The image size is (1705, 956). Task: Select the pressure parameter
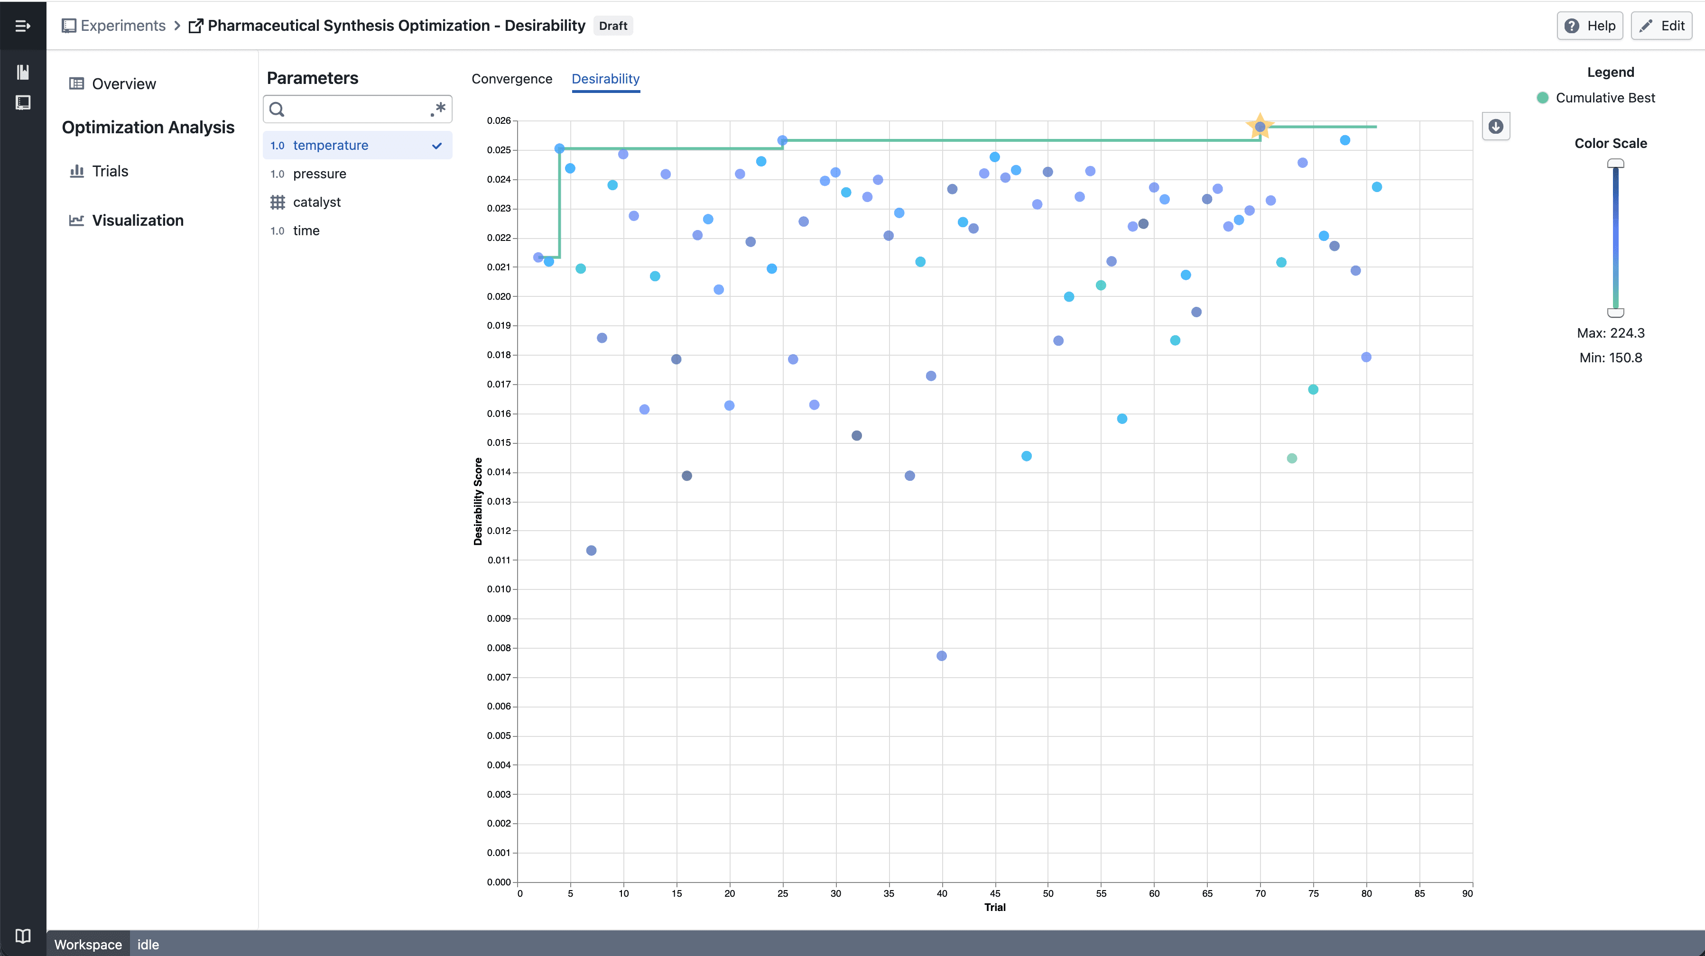click(357, 174)
